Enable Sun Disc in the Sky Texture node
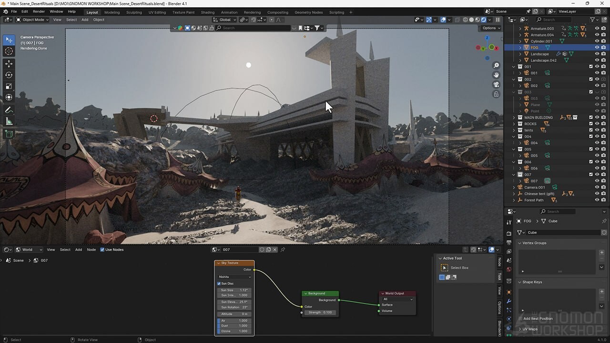 (x=220, y=283)
